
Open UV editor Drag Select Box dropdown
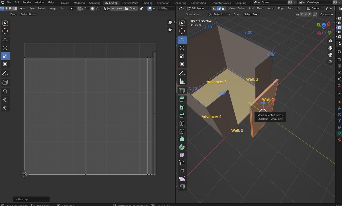click(28, 14)
